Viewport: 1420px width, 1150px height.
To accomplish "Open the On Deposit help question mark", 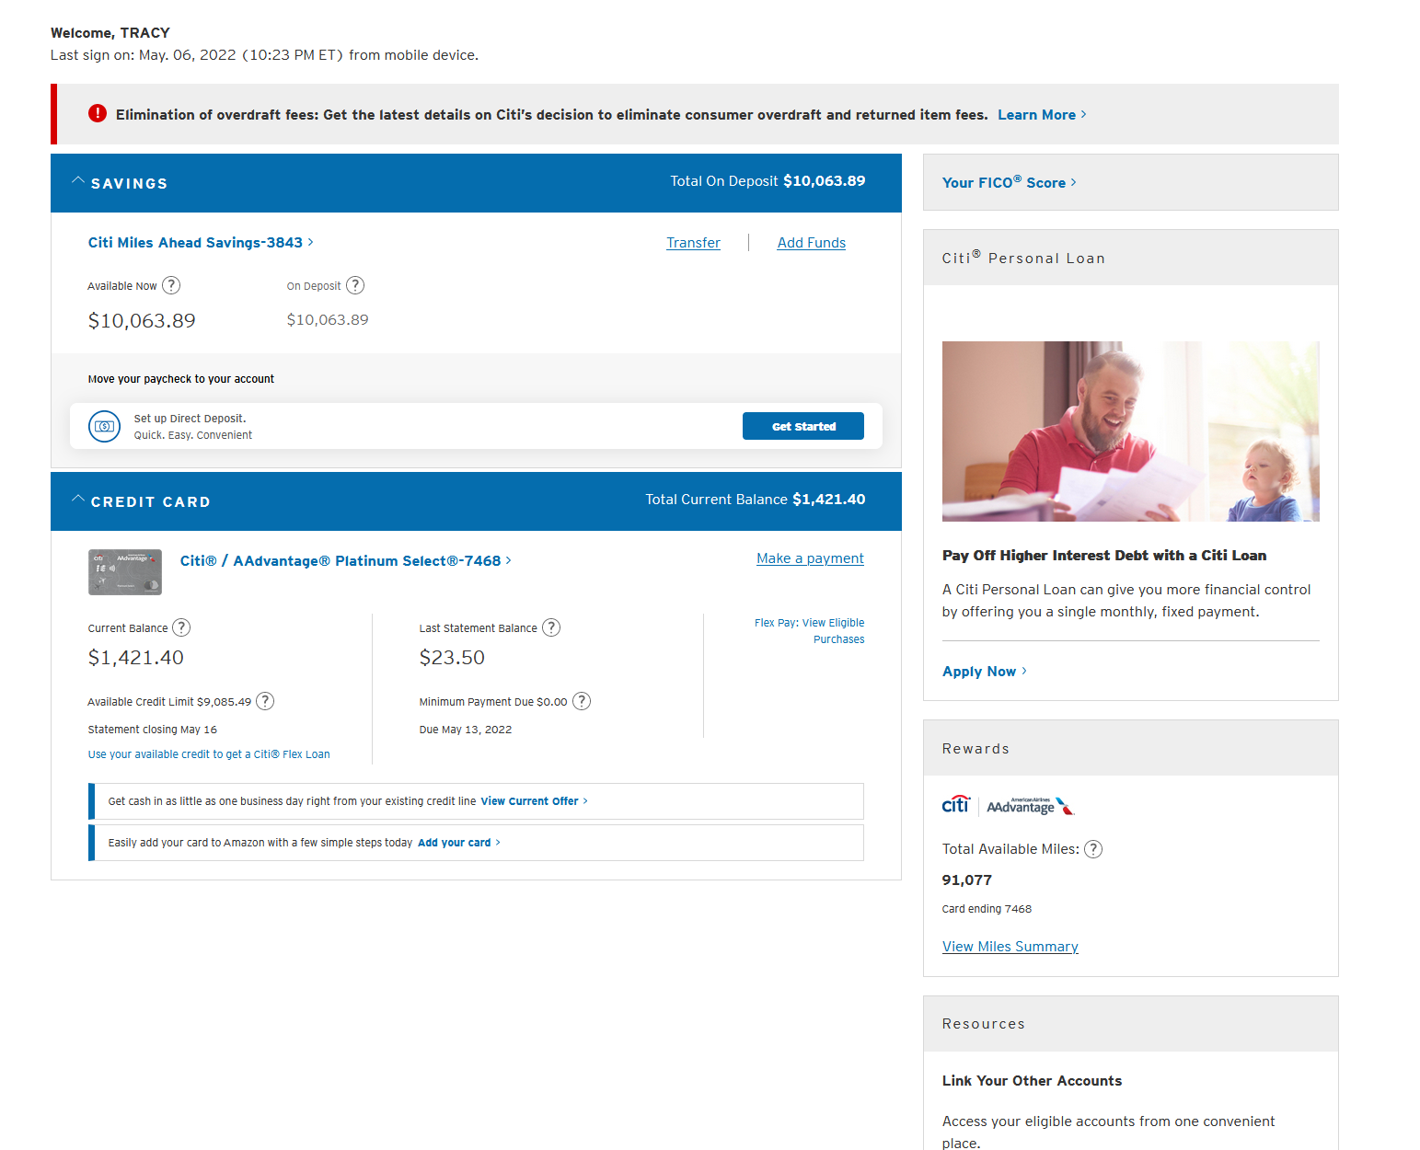I will coord(355,285).
